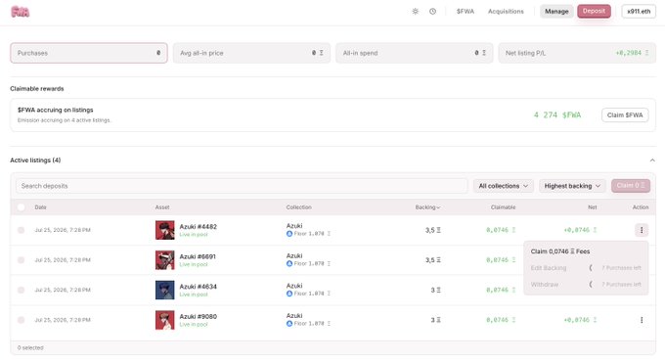The image size is (665, 363).
Task: Click the 4 274 $FWA reward amount
Action: [x=557, y=115]
